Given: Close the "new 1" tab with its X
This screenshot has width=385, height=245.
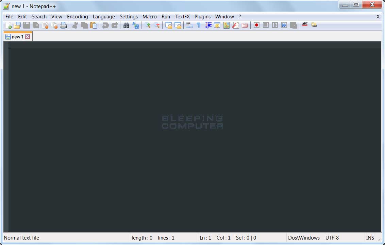Looking at the screenshot, I should click(x=28, y=37).
